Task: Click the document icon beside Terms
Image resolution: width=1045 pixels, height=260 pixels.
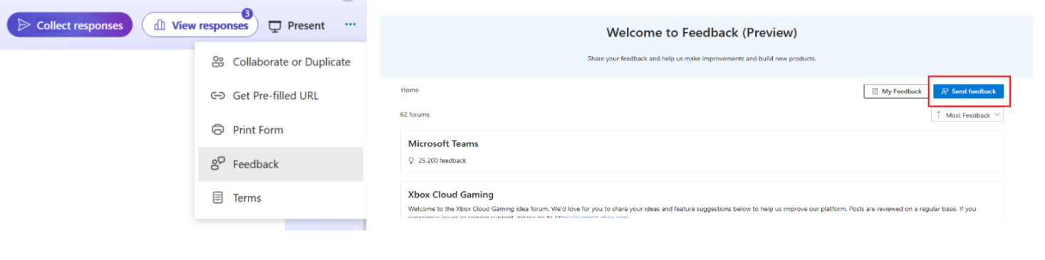Action: click(x=218, y=198)
